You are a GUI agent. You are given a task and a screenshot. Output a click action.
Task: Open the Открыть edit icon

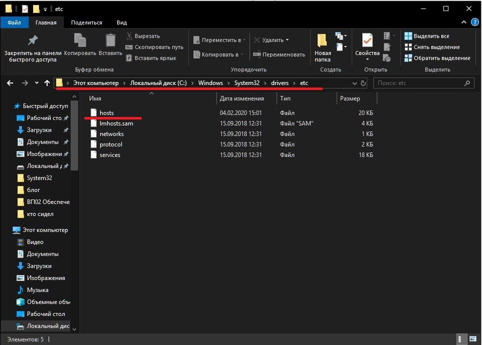[387, 47]
